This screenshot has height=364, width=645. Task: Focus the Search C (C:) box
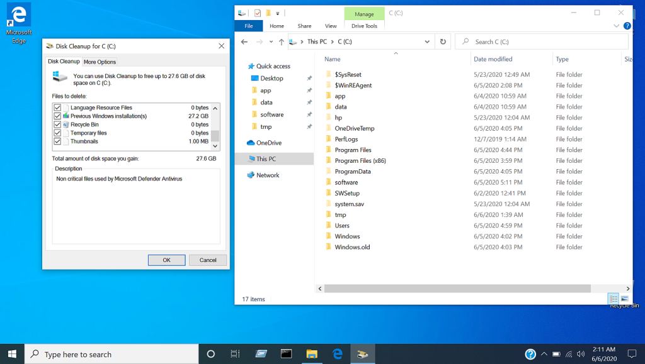click(542, 42)
